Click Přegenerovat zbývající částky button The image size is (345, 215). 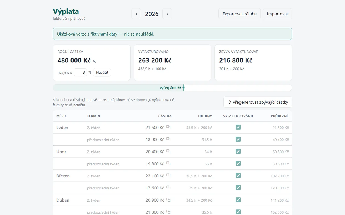tap(258, 102)
